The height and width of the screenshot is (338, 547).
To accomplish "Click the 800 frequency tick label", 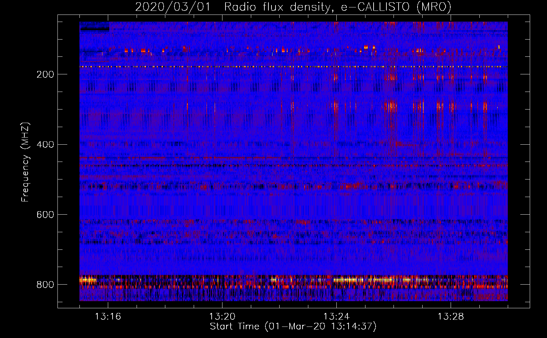I will (45, 285).
